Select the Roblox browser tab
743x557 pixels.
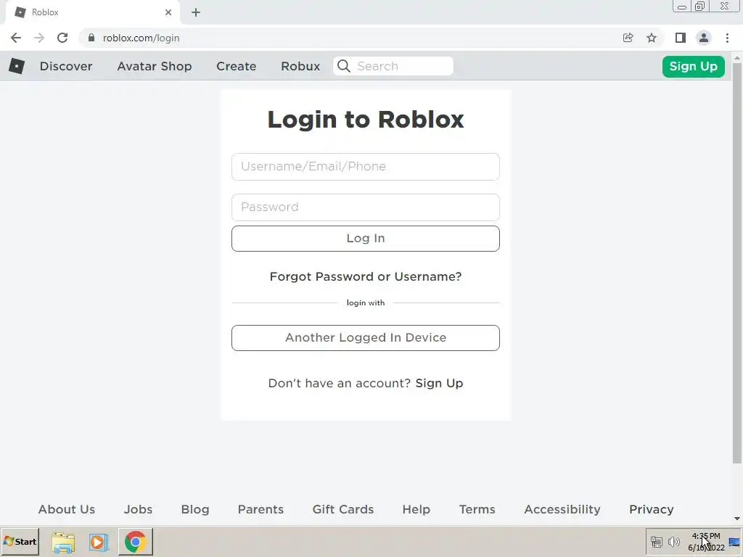[x=92, y=12]
